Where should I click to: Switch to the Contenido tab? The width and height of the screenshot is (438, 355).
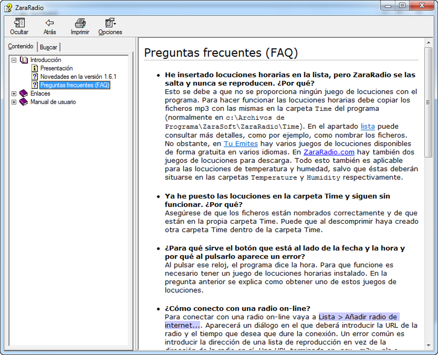tap(21, 46)
